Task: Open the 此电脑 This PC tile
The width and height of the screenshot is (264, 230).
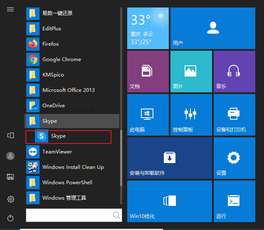Action: coord(148,115)
